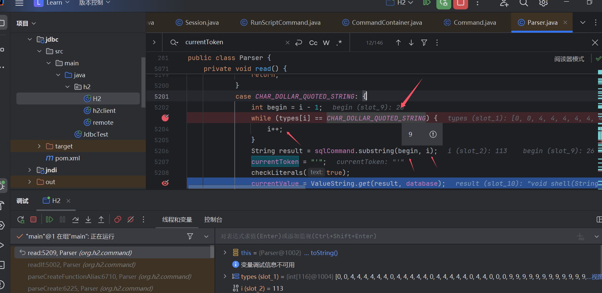Toggle breakpoint on currentValue line

(x=165, y=183)
